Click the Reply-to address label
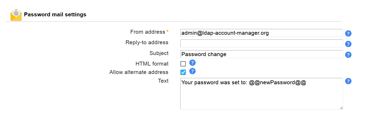This screenshot has height=124, width=386. pyautogui.click(x=147, y=42)
